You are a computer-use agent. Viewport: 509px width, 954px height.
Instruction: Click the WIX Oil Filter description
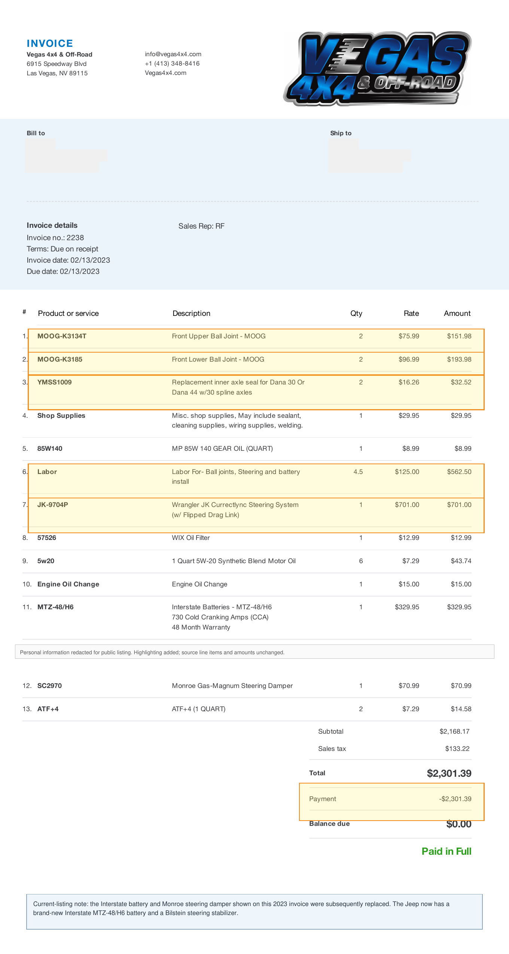point(191,538)
